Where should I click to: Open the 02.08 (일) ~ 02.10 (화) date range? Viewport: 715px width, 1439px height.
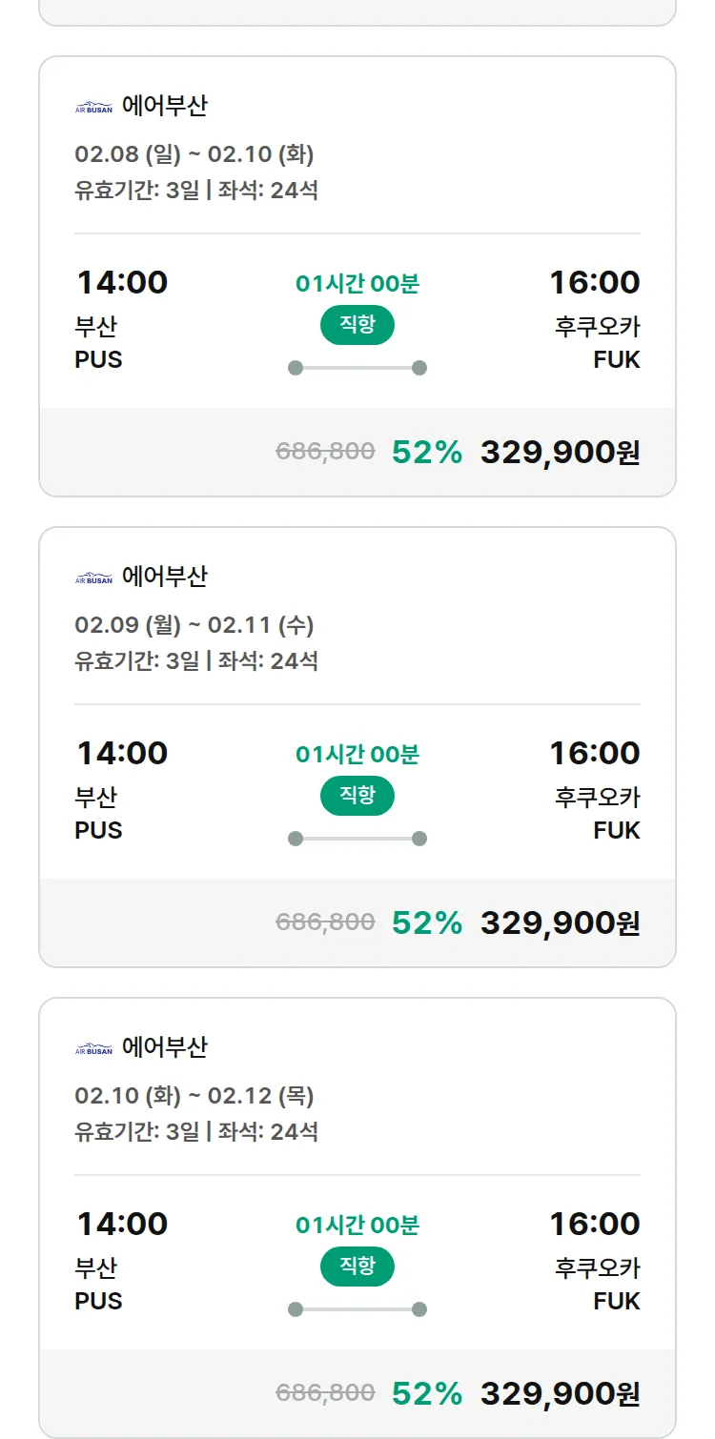click(194, 154)
